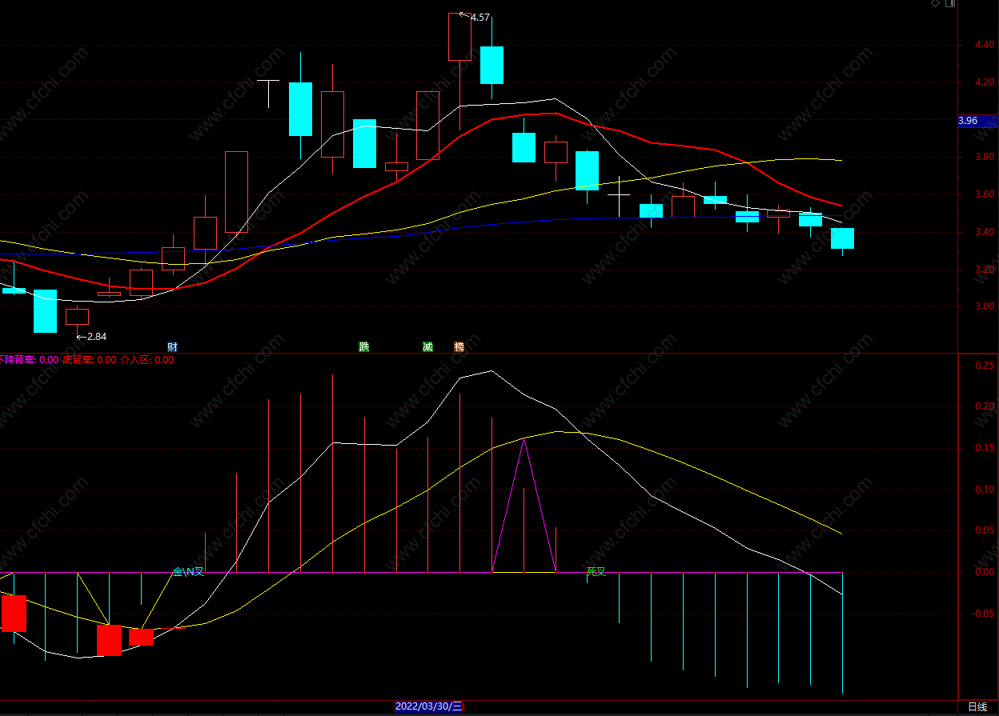Viewport: 999px width, 716px height.
Task: Click the 介入区: 0.00 indicator label
Action: pyautogui.click(x=147, y=360)
